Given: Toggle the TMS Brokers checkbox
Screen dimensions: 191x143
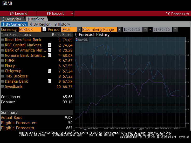Looking at the screenshot, I should pyautogui.click(x=2, y=76).
